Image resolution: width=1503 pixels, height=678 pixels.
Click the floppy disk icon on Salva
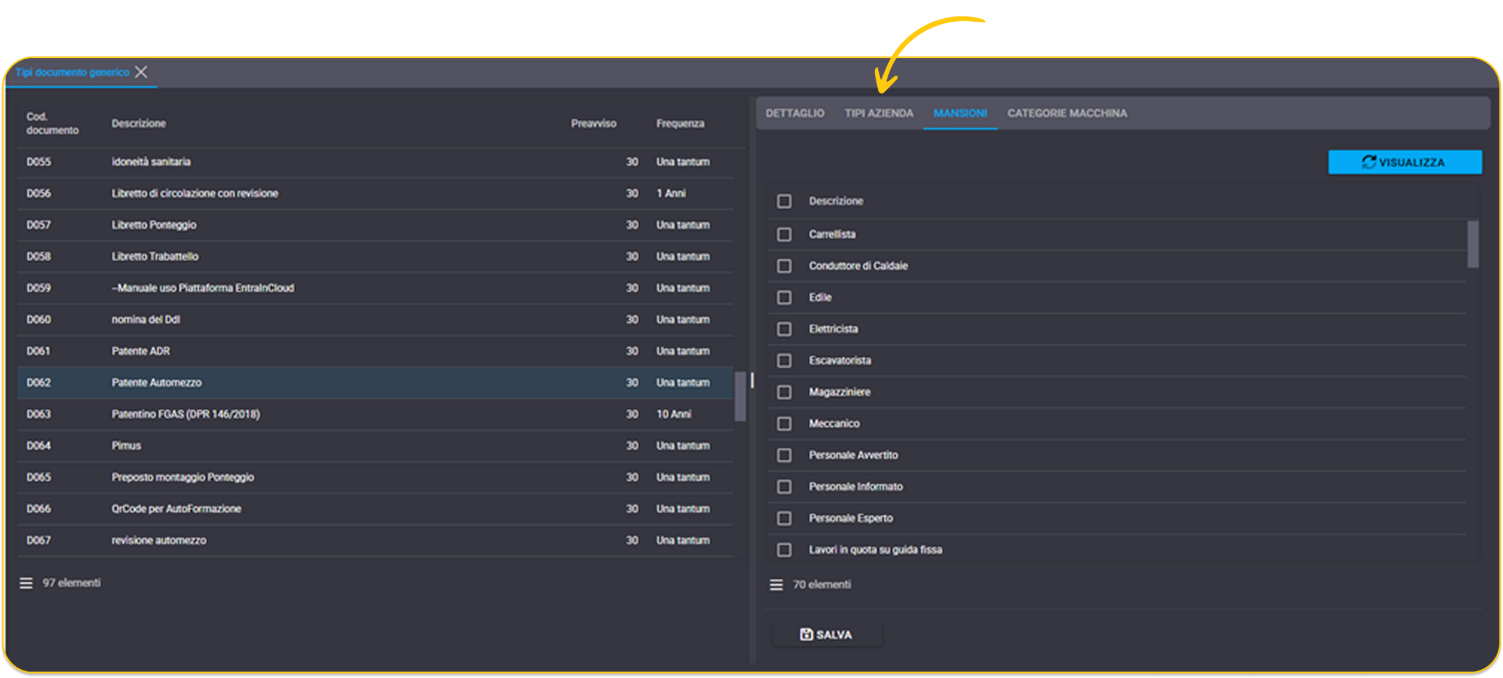click(806, 634)
